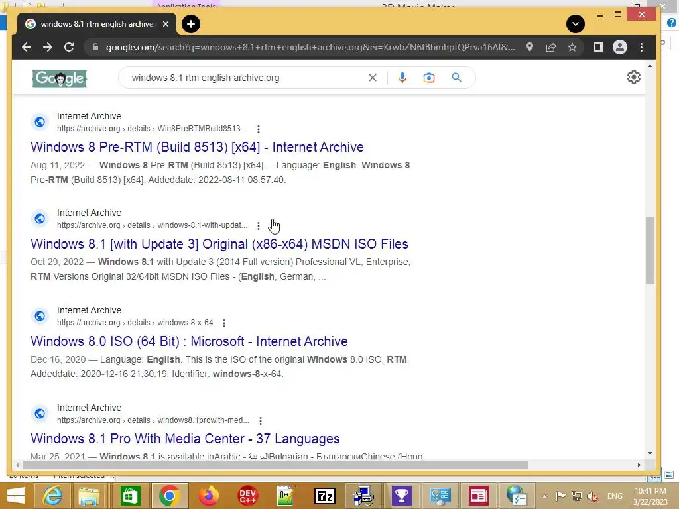Open the red news app in taskbar
This screenshot has height=509, width=679.
[479, 496]
